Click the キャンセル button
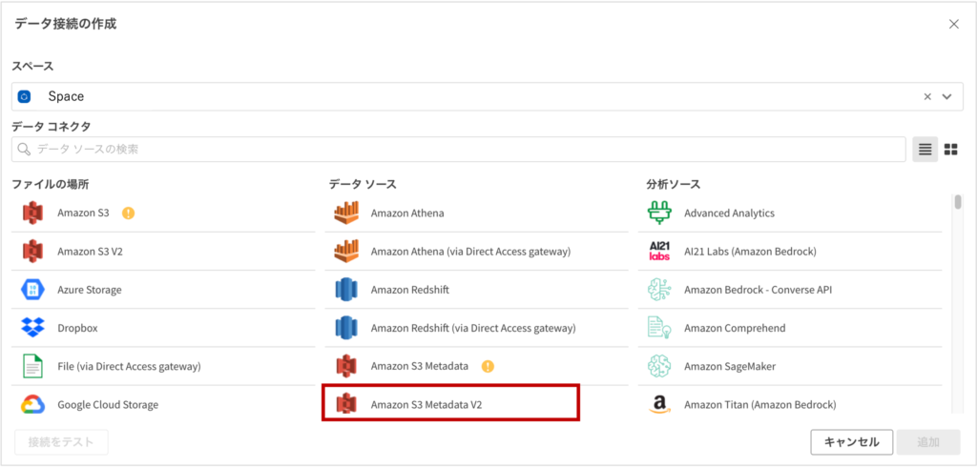 [x=852, y=442]
